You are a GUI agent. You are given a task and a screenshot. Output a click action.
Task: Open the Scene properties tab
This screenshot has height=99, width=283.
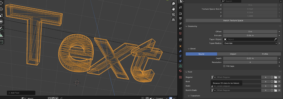(x=180, y=28)
